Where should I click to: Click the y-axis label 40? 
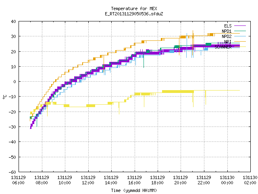[x=13, y=21]
